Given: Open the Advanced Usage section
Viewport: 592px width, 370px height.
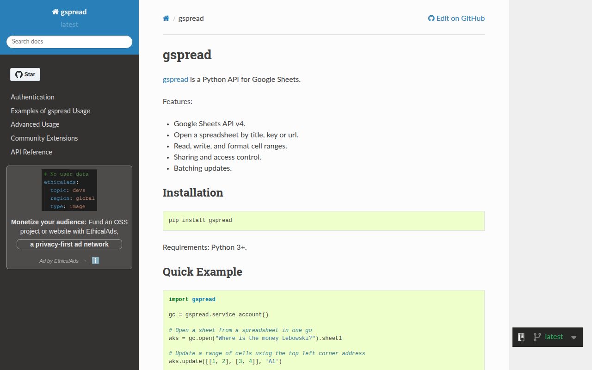Looking at the screenshot, I should (x=35, y=124).
